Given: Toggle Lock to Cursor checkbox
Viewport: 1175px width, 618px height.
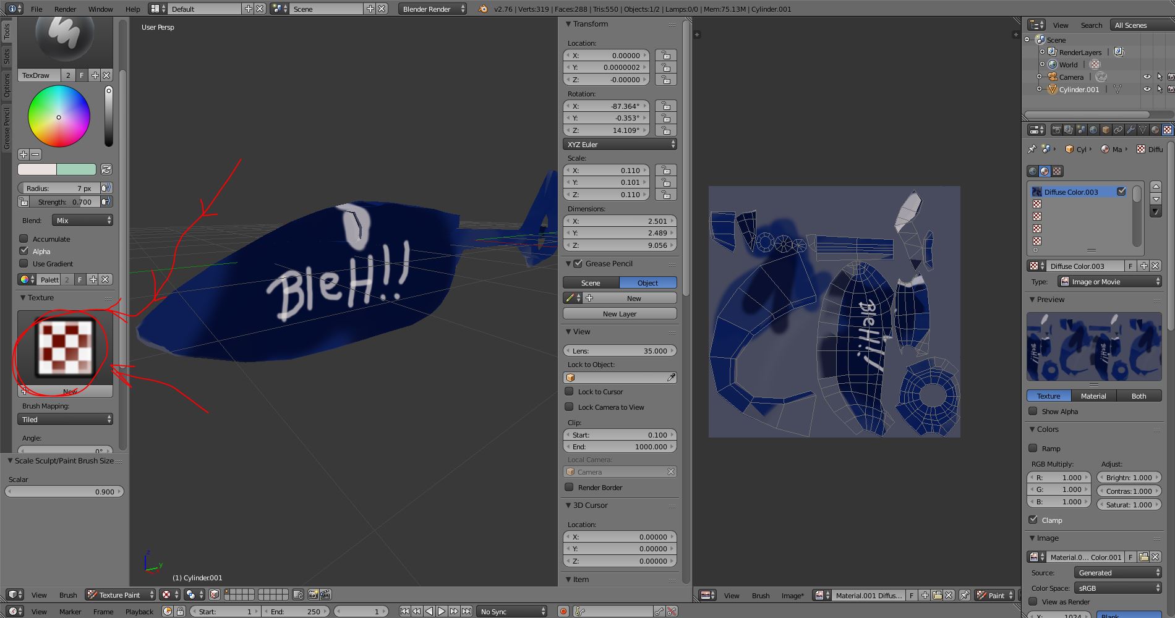Looking at the screenshot, I should (569, 391).
